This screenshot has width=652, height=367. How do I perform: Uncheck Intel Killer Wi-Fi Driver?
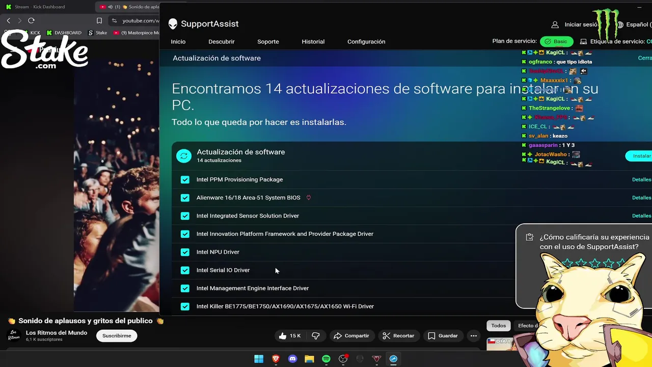click(185, 306)
